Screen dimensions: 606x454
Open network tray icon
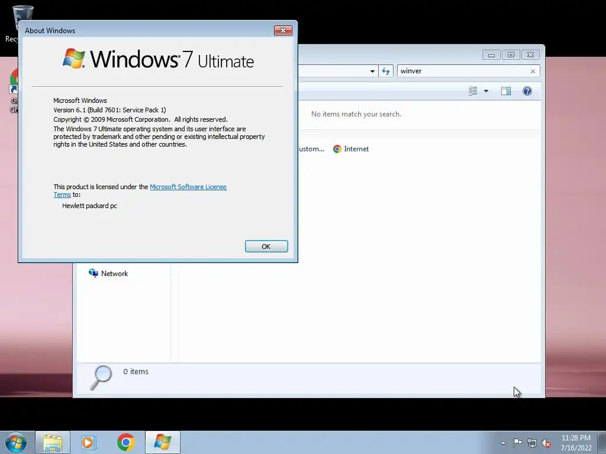click(x=532, y=443)
